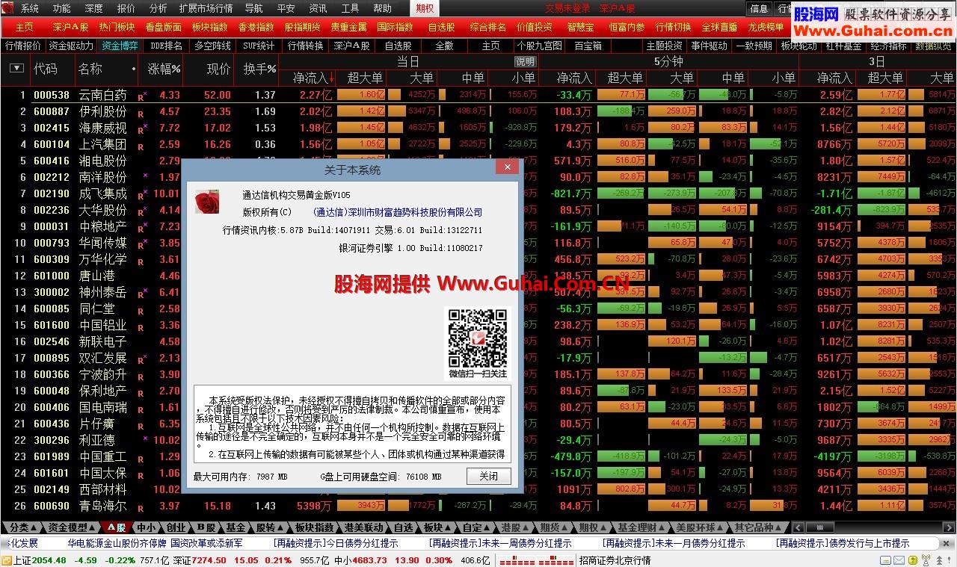The image size is (957, 567).
Task: Expand the 其它品种 bottom tab menu
Action: pos(758,527)
